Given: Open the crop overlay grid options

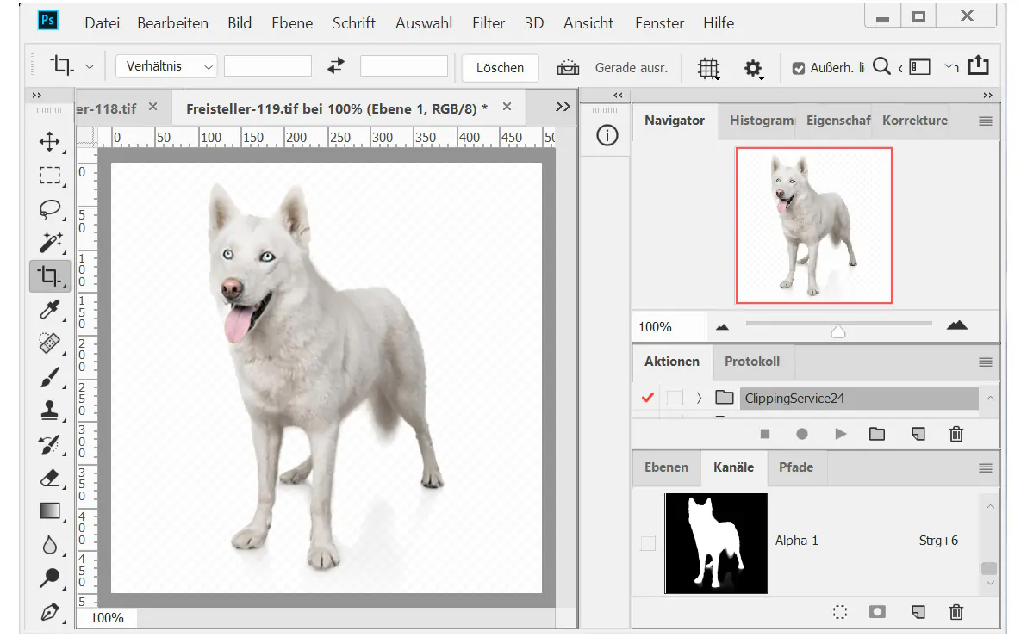Looking at the screenshot, I should (x=708, y=67).
